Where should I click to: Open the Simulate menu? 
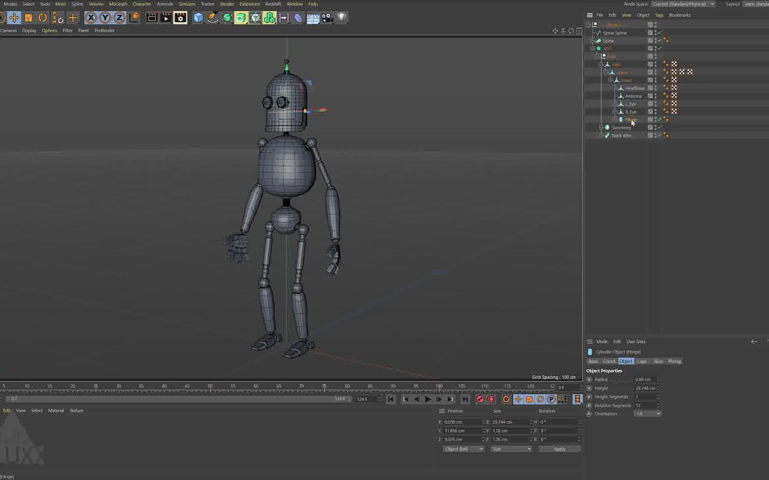click(x=186, y=4)
